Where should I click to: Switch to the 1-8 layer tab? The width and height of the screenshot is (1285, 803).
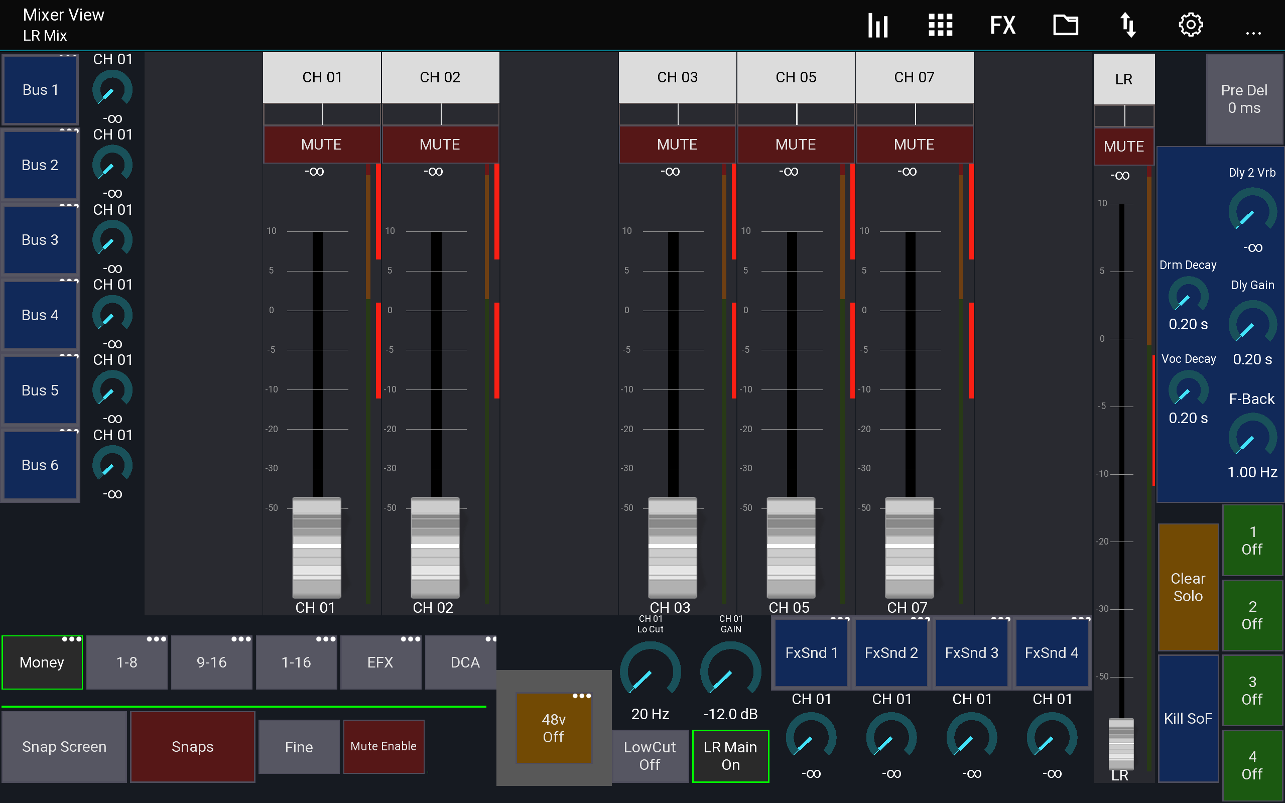(x=127, y=662)
